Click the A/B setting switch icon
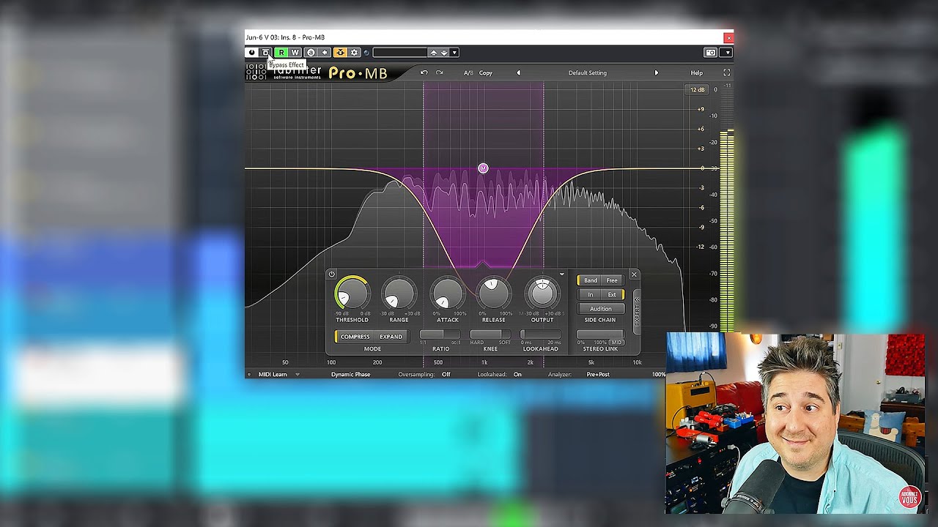 [x=311, y=53]
